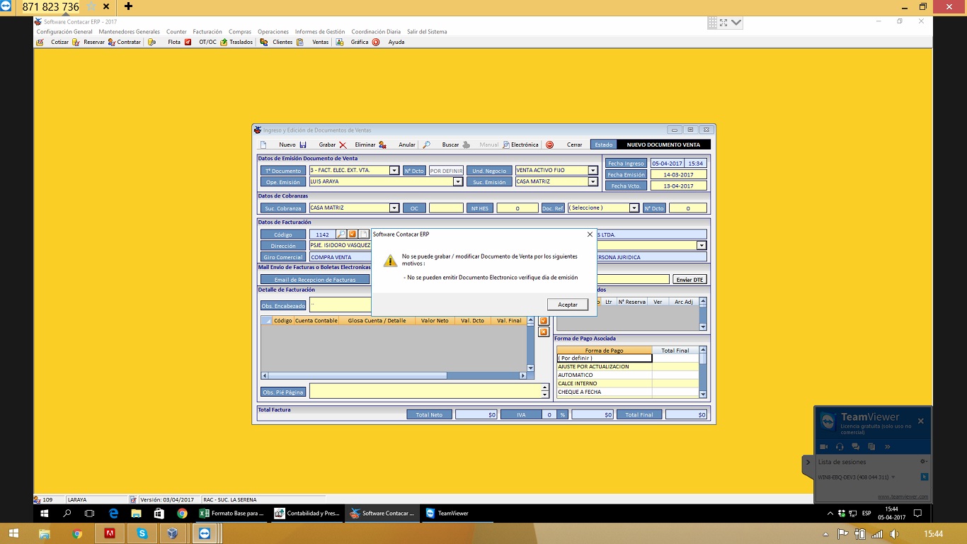Open the Facturación menu
967x544 pixels.
tap(207, 32)
